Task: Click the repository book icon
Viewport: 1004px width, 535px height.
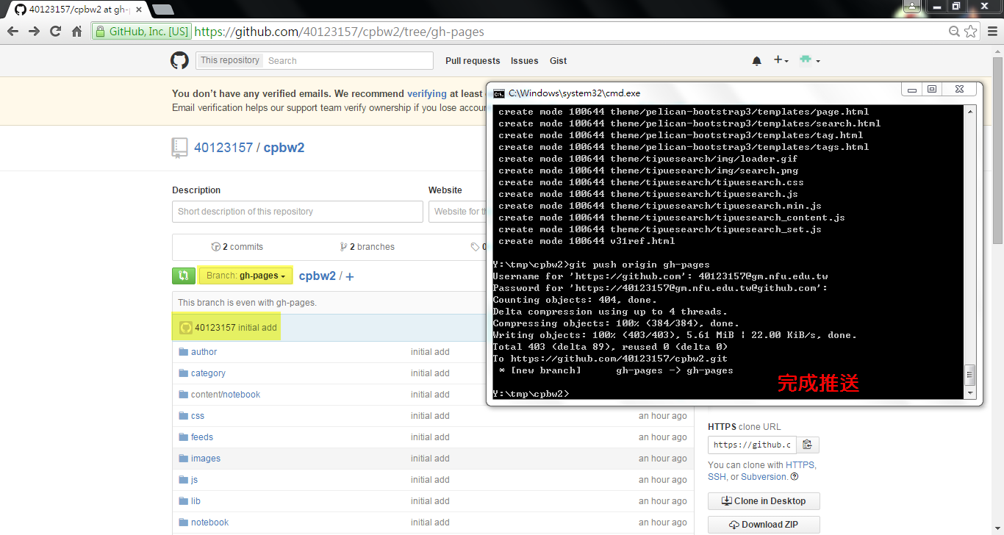Action: 179,148
